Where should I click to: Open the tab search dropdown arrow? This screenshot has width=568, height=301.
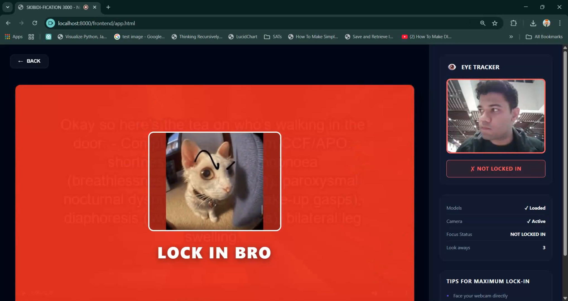8,7
